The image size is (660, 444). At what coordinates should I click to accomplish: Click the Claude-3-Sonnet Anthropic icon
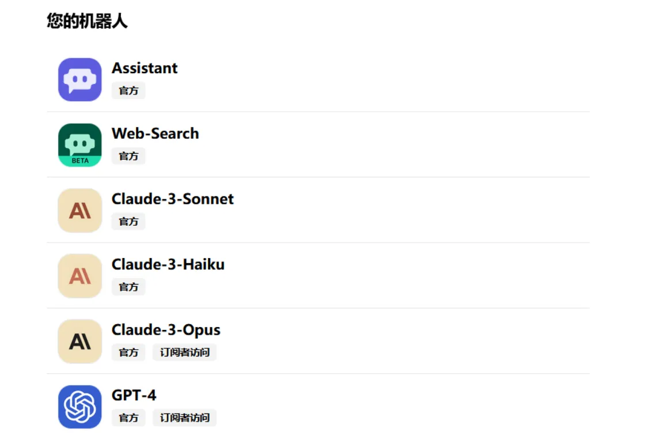tap(80, 210)
